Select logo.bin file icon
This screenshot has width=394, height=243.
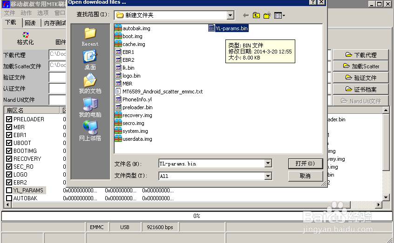point(118,75)
